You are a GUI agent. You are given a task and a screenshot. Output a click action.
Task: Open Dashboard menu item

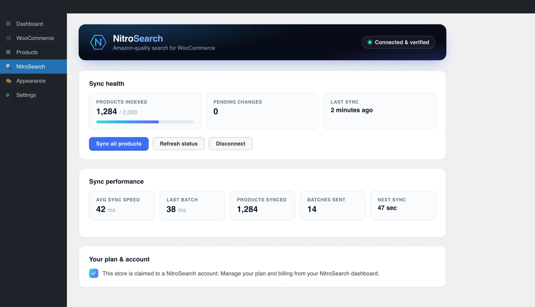click(33, 24)
